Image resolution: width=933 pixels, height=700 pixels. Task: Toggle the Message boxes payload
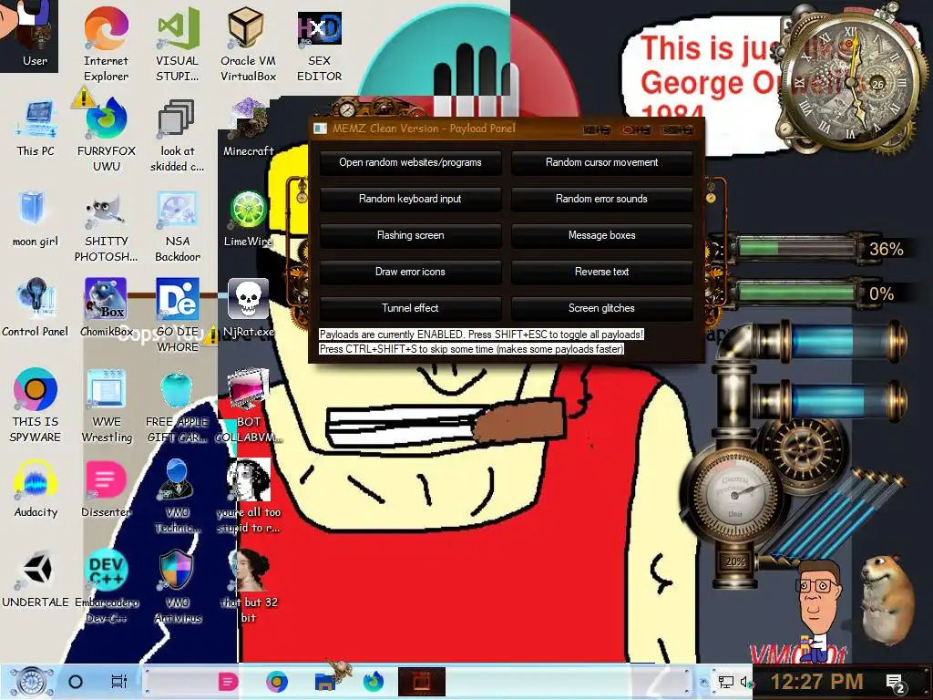click(x=601, y=235)
